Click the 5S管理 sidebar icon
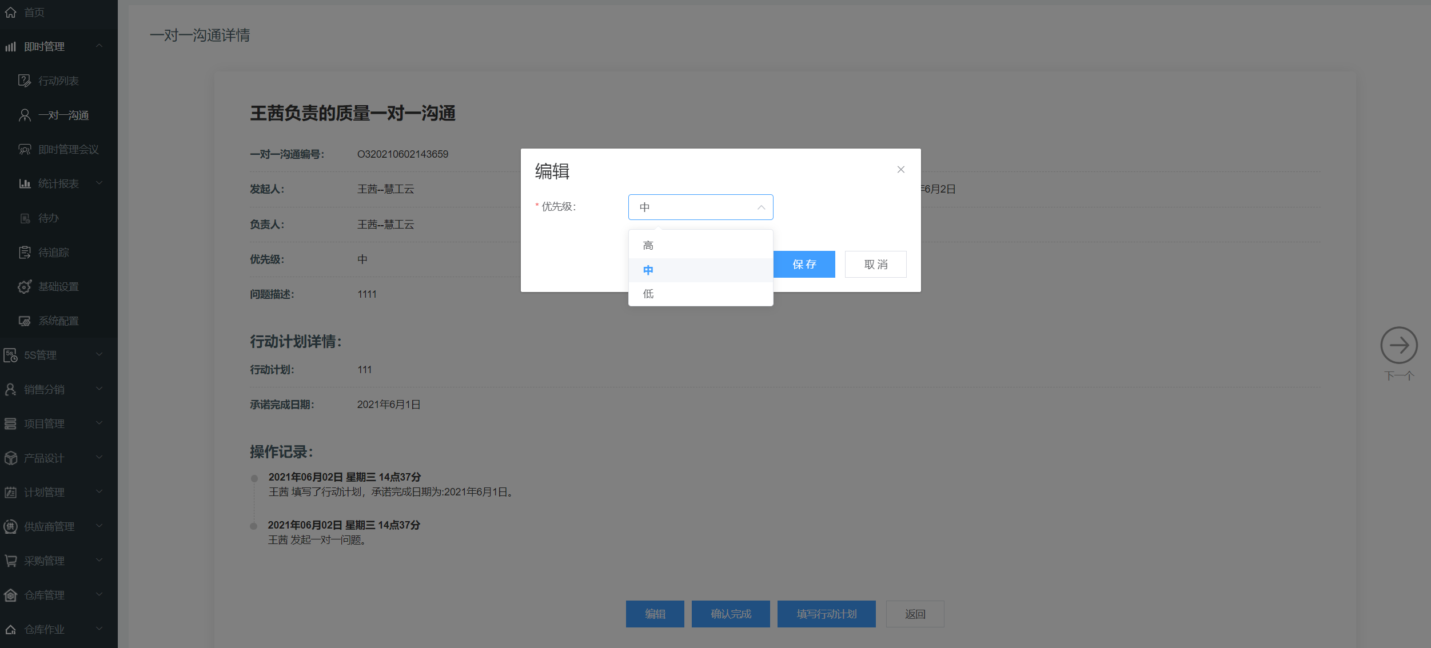The width and height of the screenshot is (1431, 648). [x=10, y=355]
